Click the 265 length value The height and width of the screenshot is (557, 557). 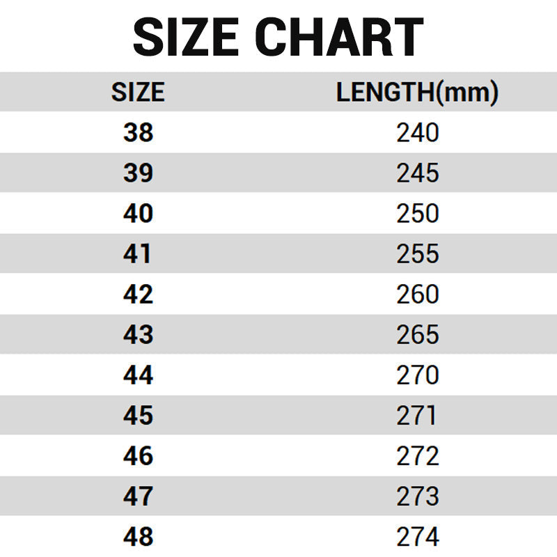click(418, 334)
